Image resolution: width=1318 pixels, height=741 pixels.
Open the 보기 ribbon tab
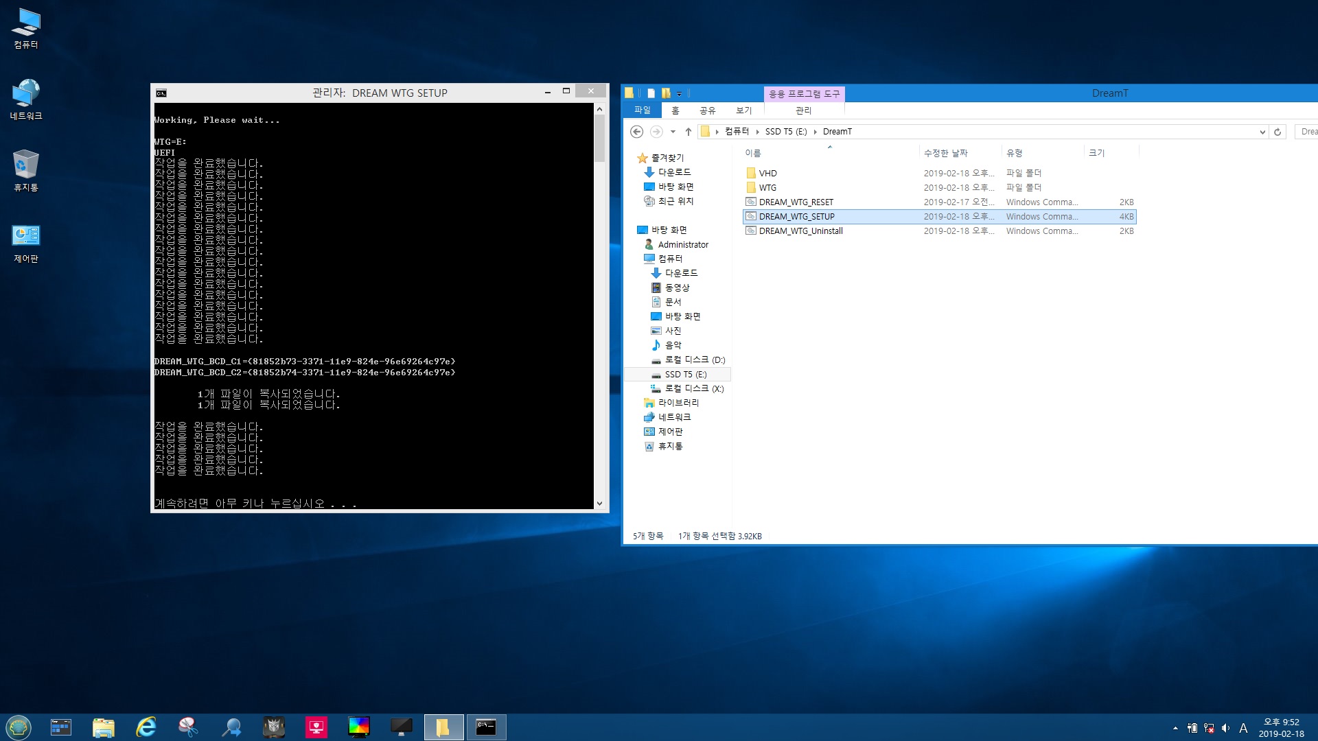[744, 110]
